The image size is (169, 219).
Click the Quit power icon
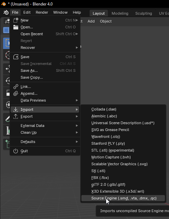(16, 151)
